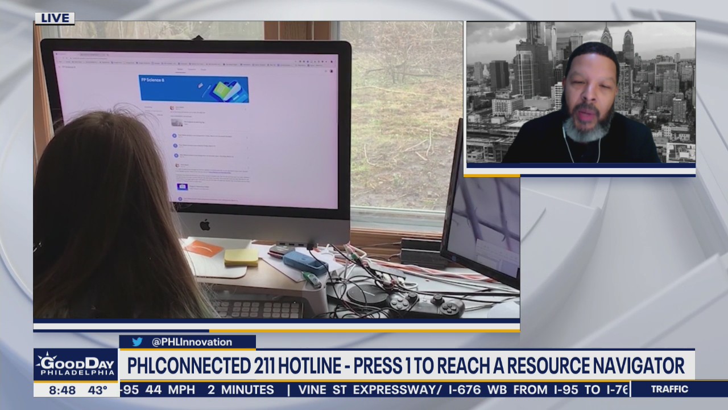
Task: Click the 2 MINUTES ticker text
Action: [241, 390]
